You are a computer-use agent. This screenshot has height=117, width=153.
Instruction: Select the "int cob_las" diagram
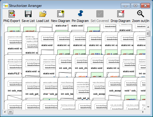click(x=66, y=89)
